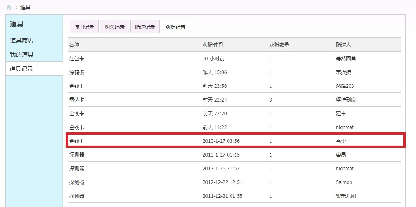Open sender profile 坚持到底

point(346,100)
